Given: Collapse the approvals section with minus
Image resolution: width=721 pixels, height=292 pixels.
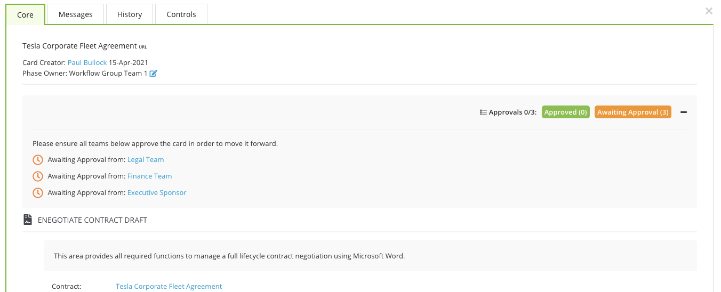Looking at the screenshot, I should tap(684, 112).
